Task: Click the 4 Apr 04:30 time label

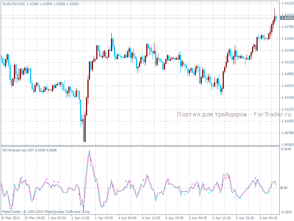Action: [x=127, y=218]
